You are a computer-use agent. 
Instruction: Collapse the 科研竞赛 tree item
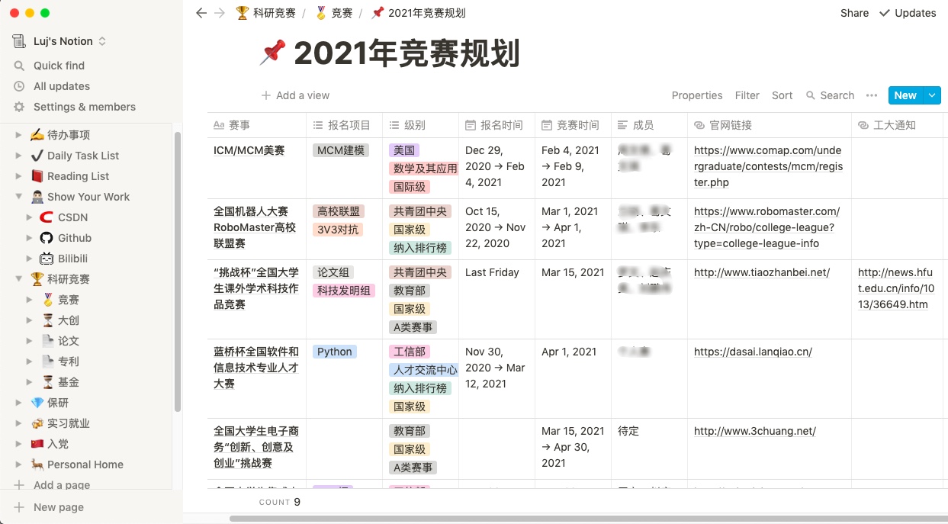(x=18, y=278)
